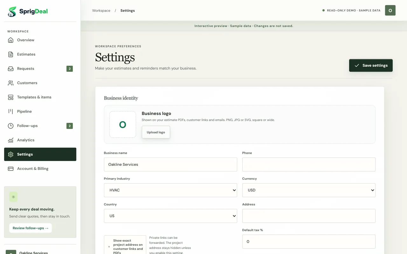407x254 pixels.
Task: Click the Phone input field
Action: 309,164
